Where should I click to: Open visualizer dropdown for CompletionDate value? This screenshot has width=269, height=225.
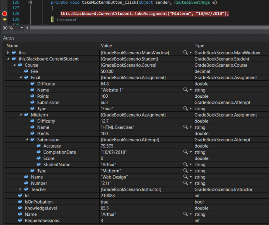click(191, 152)
